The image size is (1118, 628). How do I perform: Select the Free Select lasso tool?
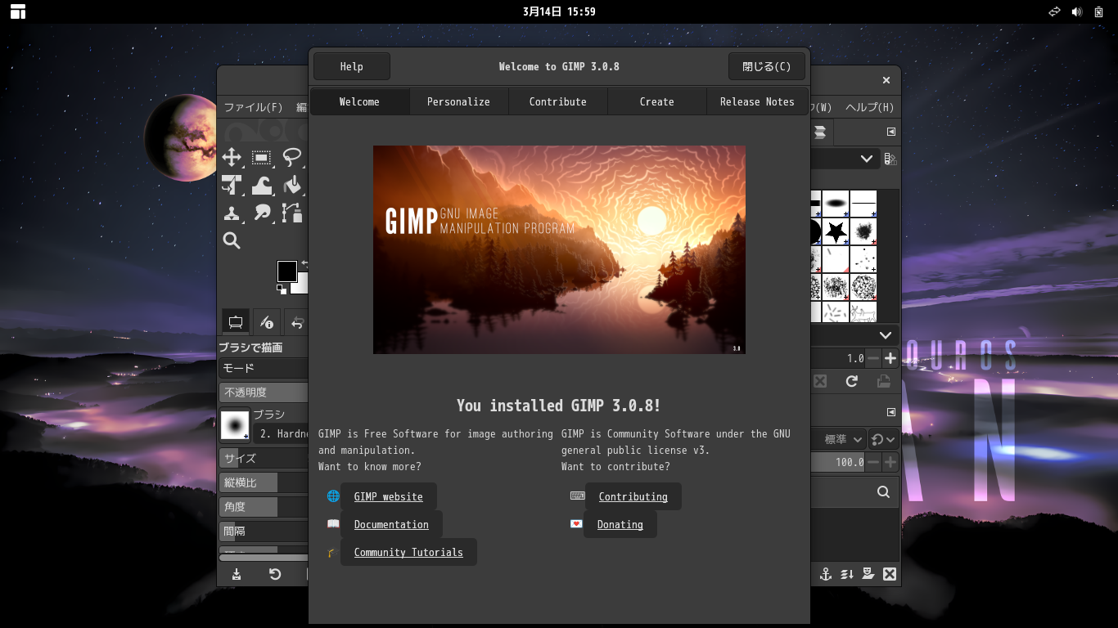(x=292, y=158)
